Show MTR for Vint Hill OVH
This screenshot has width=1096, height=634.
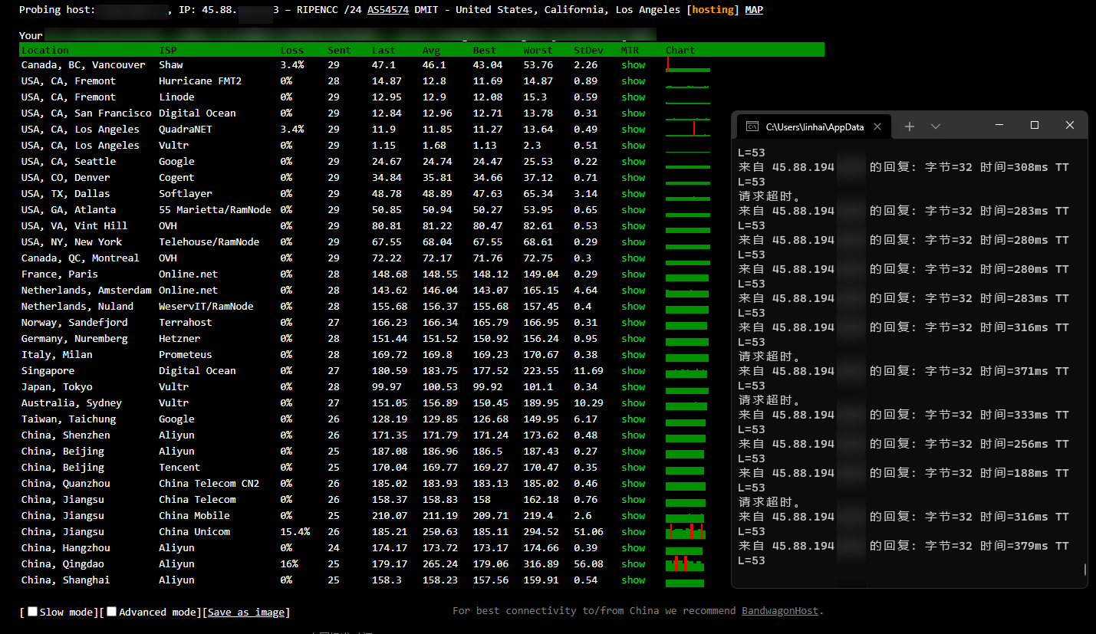click(634, 226)
